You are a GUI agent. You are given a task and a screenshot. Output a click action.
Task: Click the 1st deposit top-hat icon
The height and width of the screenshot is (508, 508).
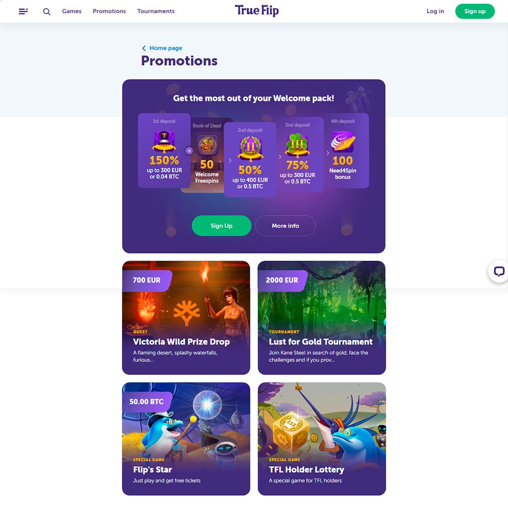[x=164, y=142]
